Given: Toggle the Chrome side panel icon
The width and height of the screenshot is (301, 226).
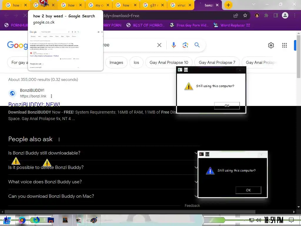Looking at the screenshot, I should [276, 15].
